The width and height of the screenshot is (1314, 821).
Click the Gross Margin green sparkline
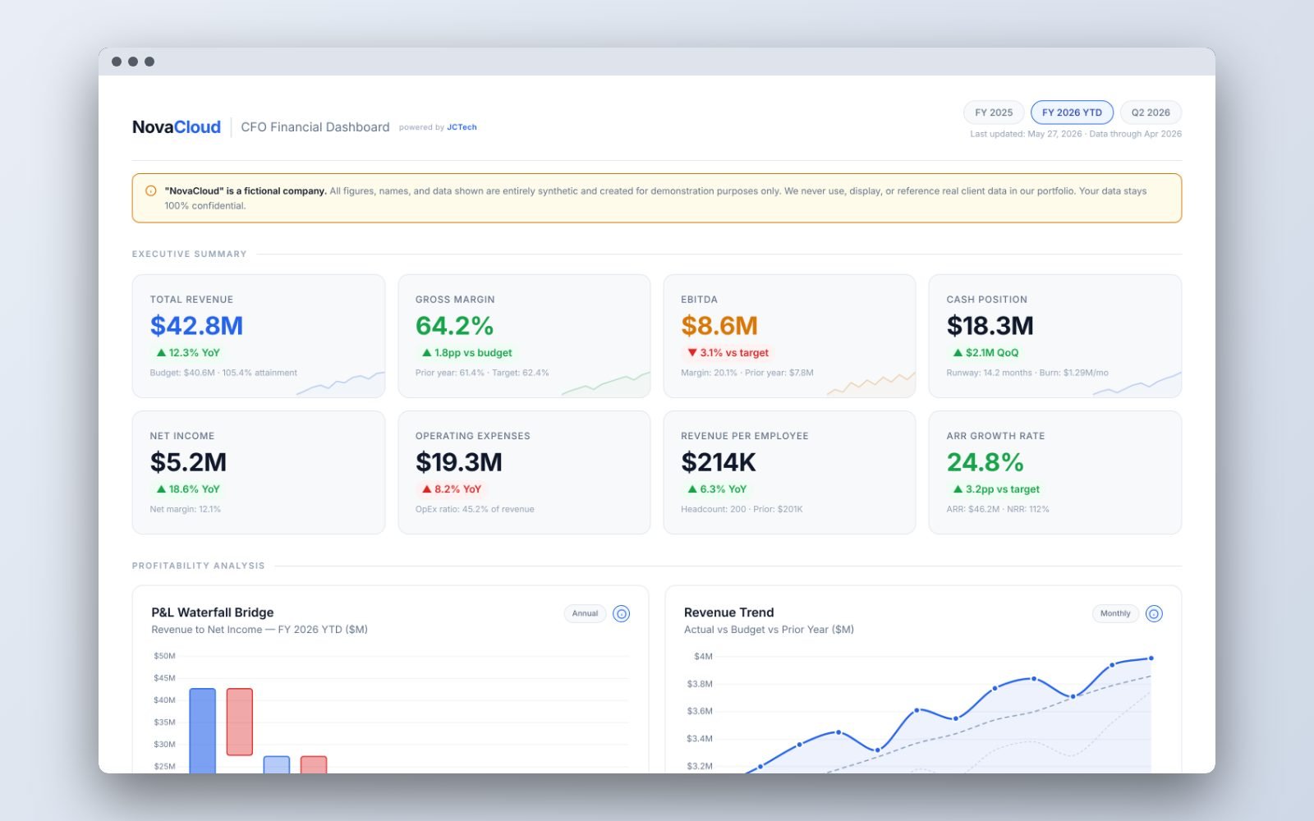(605, 383)
